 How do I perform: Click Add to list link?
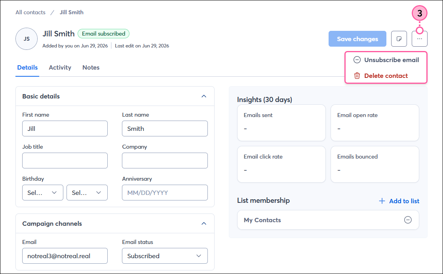pos(399,201)
